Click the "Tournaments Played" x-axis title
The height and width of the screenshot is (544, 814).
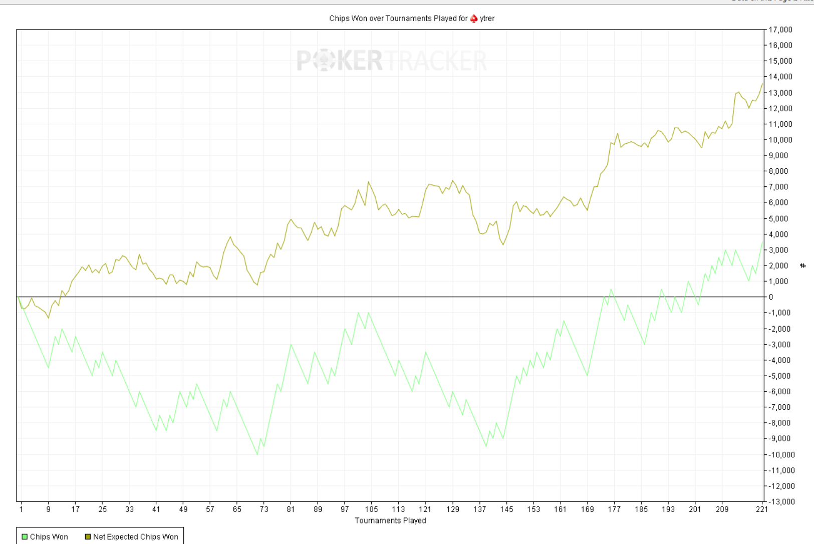390,520
